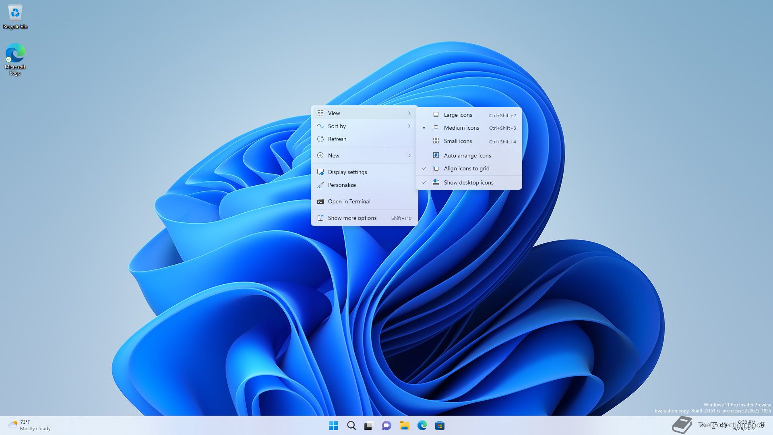Click the Personalize brush icon
Viewport: 773px width, 435px height.
(320, 185)
